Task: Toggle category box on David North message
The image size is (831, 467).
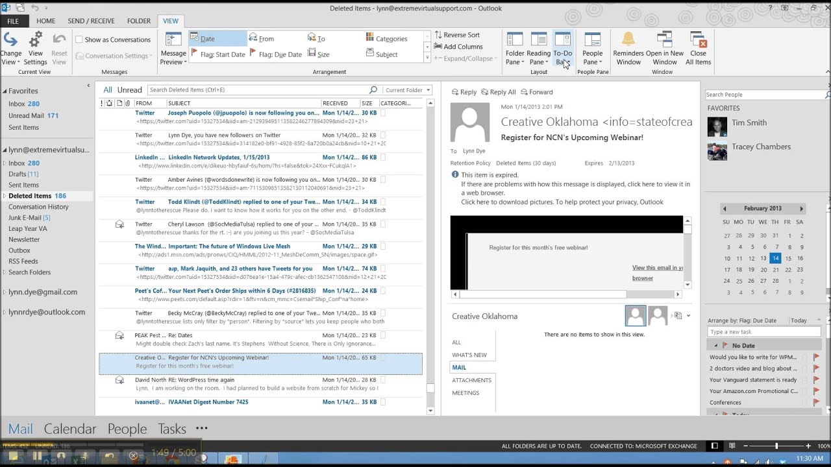Action: click(x=383, y=379)
